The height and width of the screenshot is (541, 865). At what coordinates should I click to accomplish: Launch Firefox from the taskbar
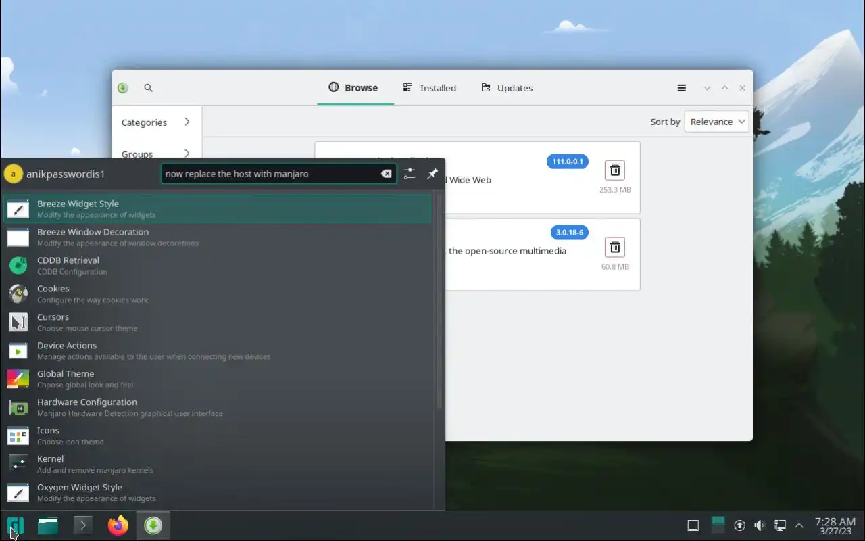[x=118, y=525]
